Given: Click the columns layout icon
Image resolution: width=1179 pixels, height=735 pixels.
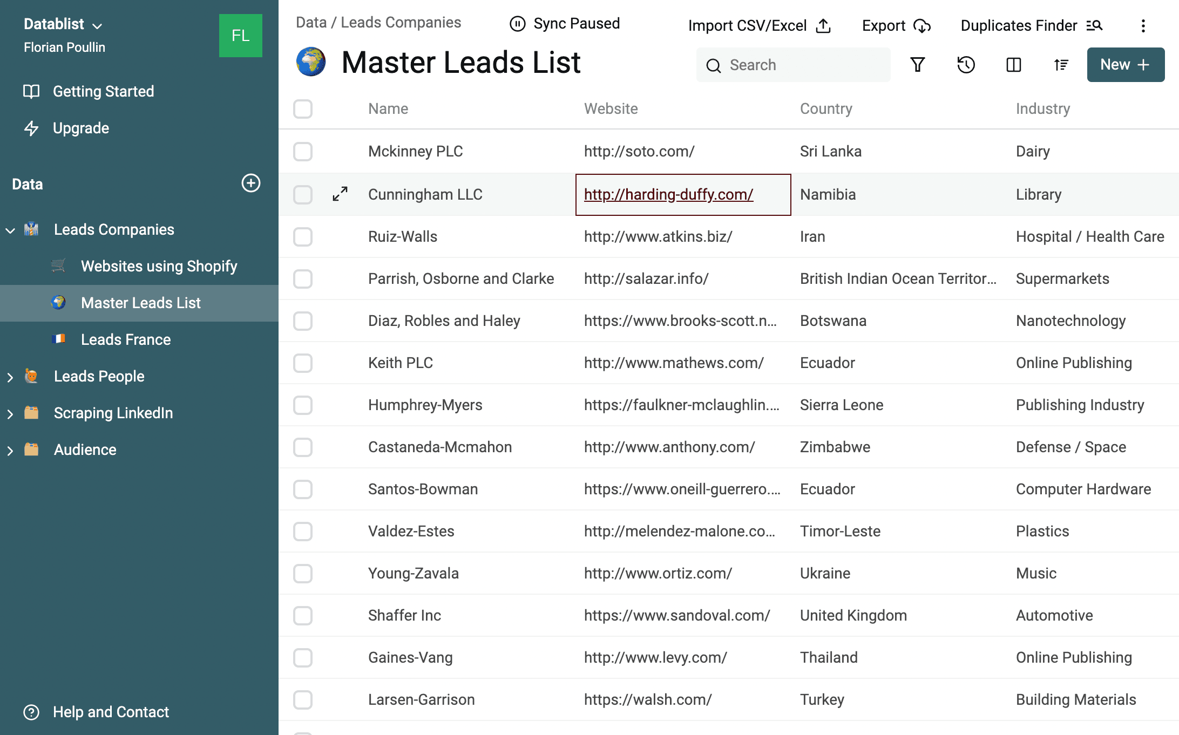Looking at the screenshot, I should coord(1013,65).
